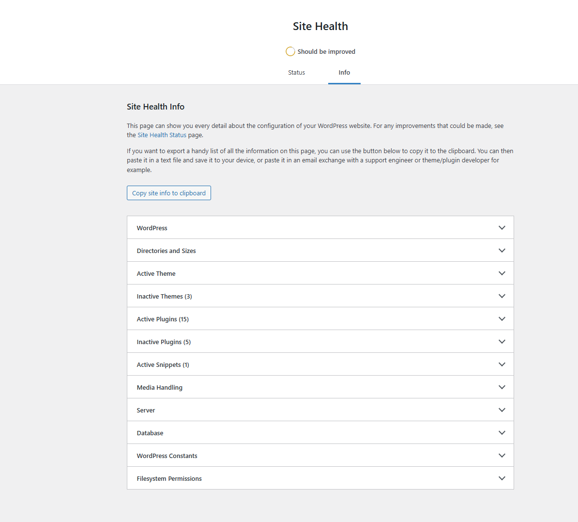
Task: Click the Site Health page title
Action: coord(320,26)
